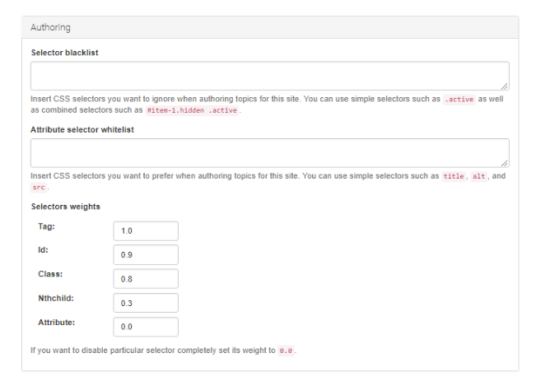Select the Nthchild weight input showing 0.3
Viewport: 536px width, 381px height.
point(146,303)
